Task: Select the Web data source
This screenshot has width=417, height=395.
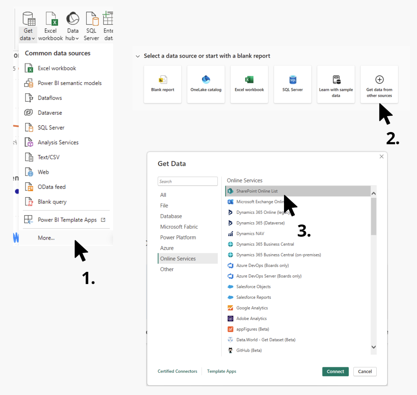Action: coord(43,172)
